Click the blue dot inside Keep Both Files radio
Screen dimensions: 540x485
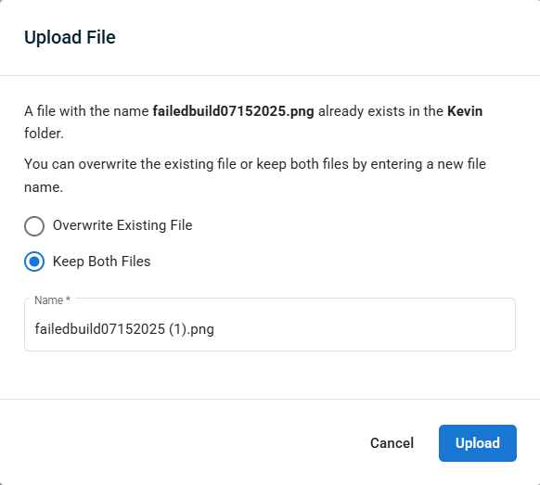(x=34, y=262)
